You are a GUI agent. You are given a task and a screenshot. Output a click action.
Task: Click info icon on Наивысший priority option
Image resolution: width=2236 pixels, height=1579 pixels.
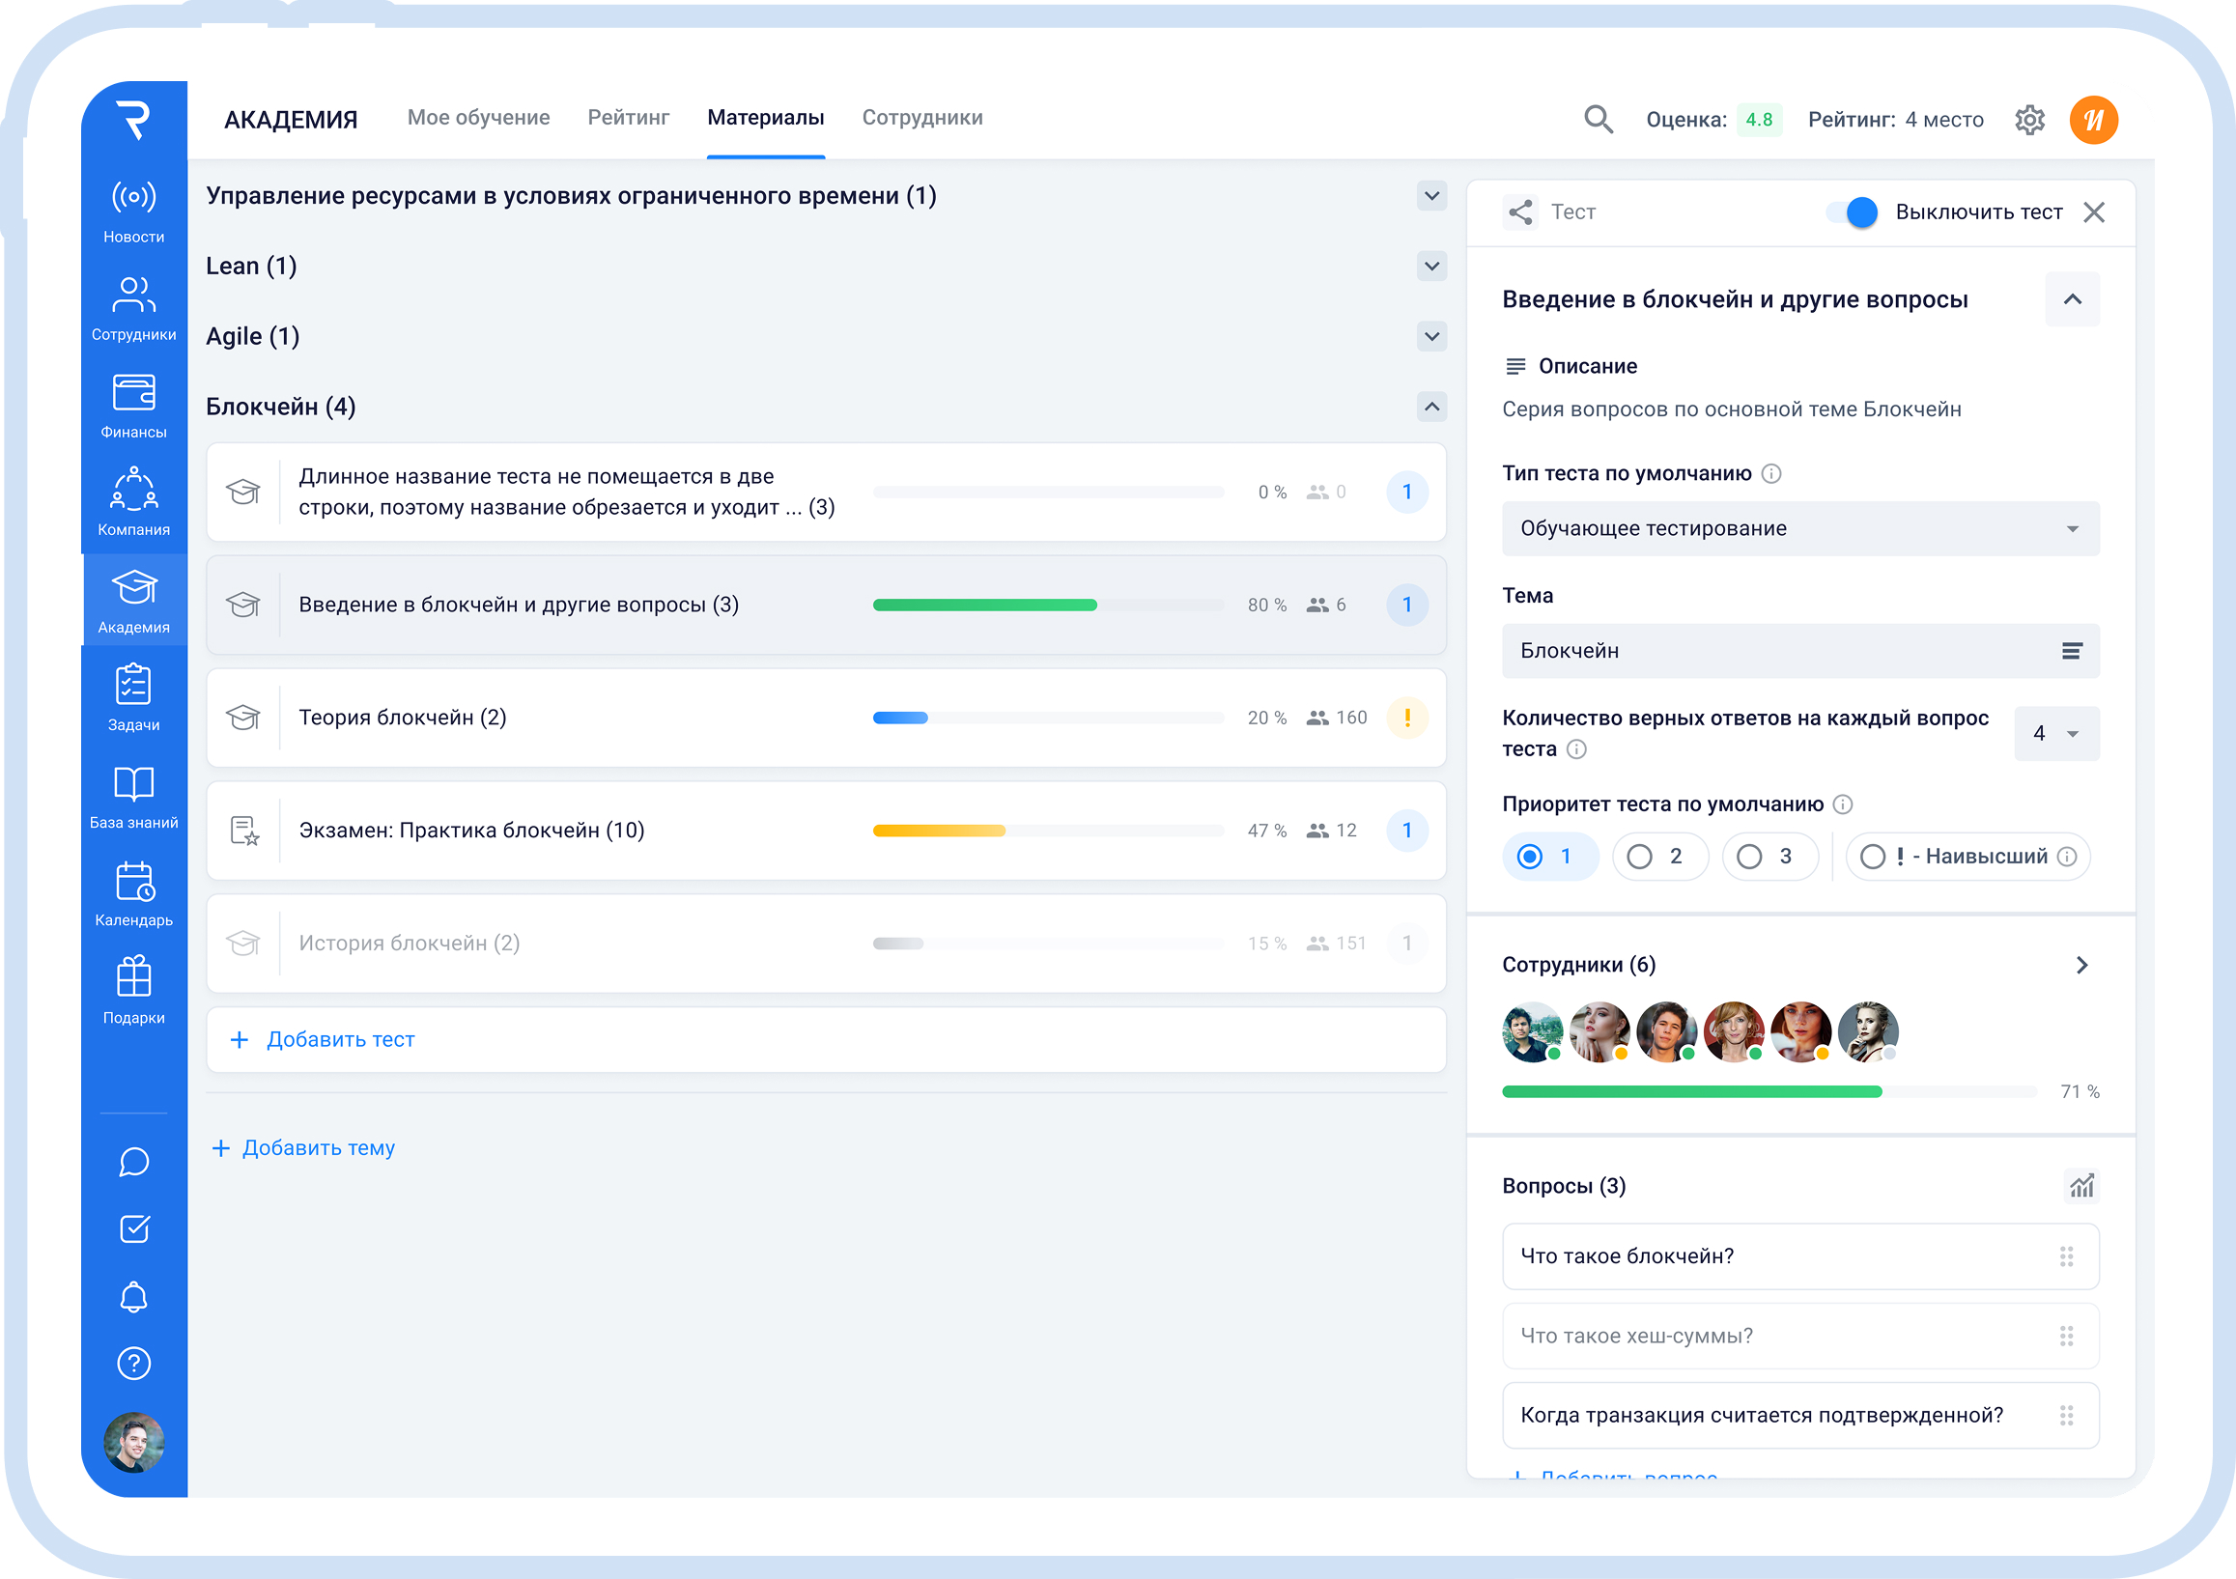[2067, 857]
